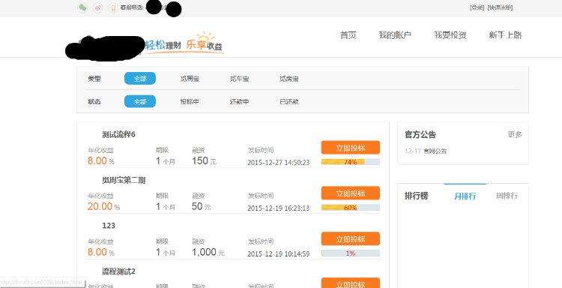Viewport: 562px width, 288px height.
Task: Click the 2015-12-27 14:50:23 timestamp
Action: tap(279, 163)
